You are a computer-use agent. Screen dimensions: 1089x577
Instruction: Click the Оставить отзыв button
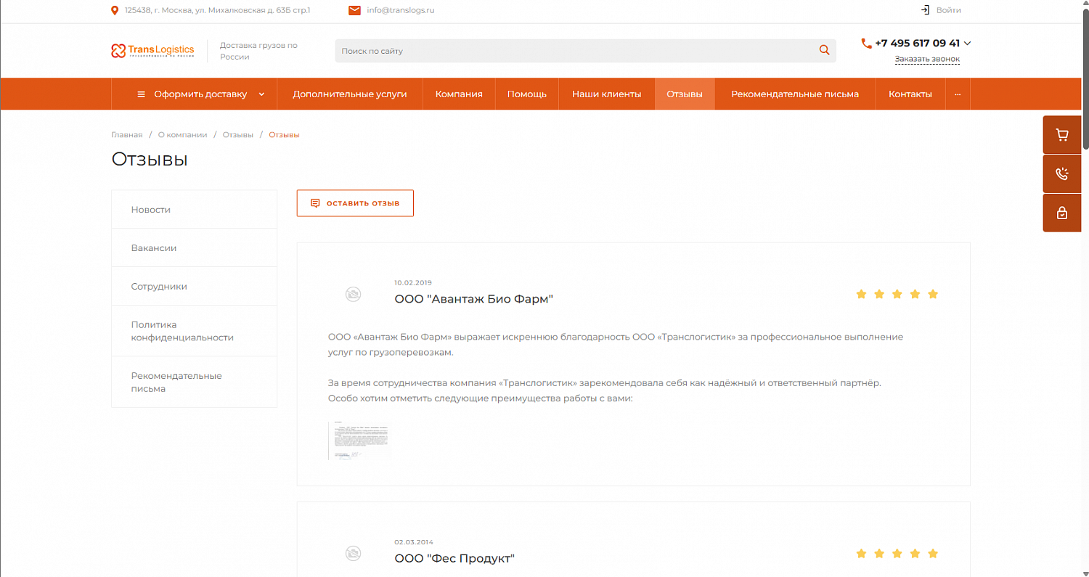[355, 203]
